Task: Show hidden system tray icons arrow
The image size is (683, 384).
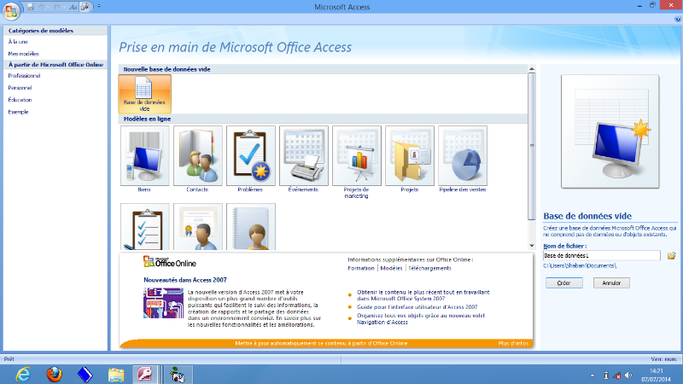Action: (593, 375)
